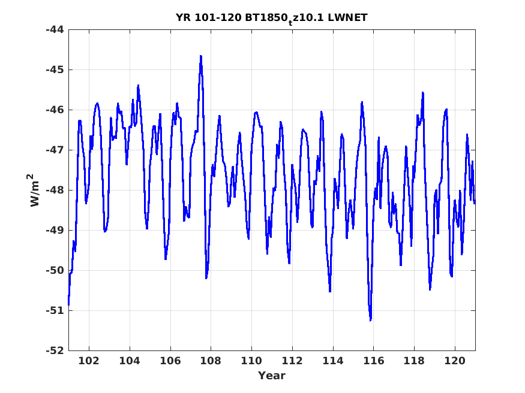Click the y-axis tick label -45

pyautogui.click(x=55, y=70)
